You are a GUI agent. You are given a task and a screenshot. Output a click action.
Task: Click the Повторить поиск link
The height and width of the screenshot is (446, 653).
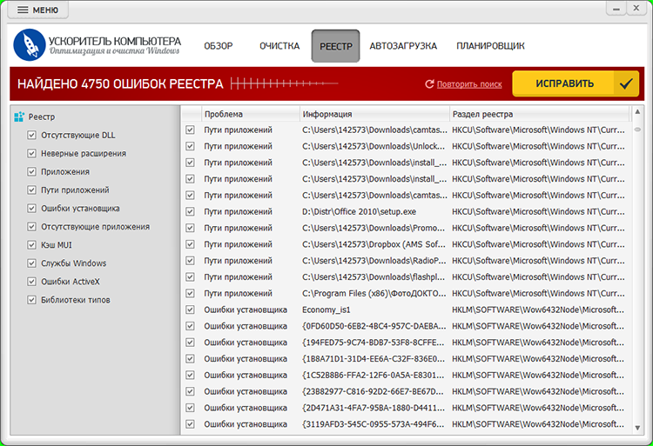coord(468,84)
